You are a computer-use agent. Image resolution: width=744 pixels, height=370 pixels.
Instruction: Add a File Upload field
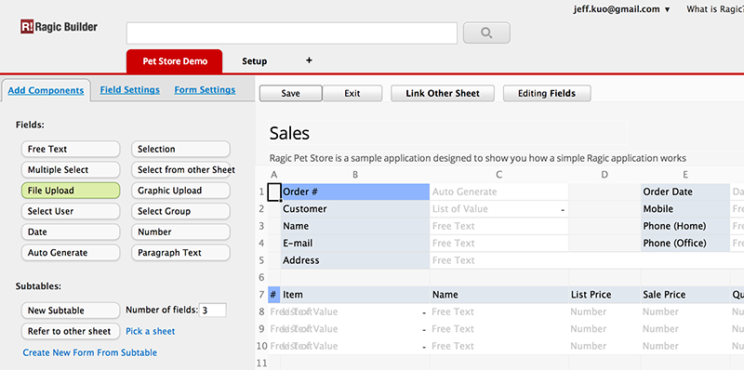click(71, 191)
